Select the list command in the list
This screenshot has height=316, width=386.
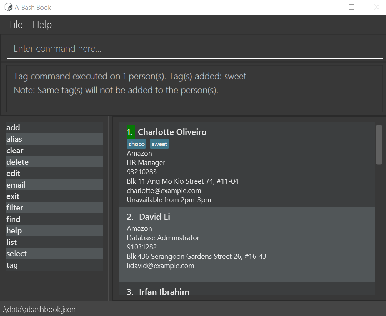(x=54, y=242)
